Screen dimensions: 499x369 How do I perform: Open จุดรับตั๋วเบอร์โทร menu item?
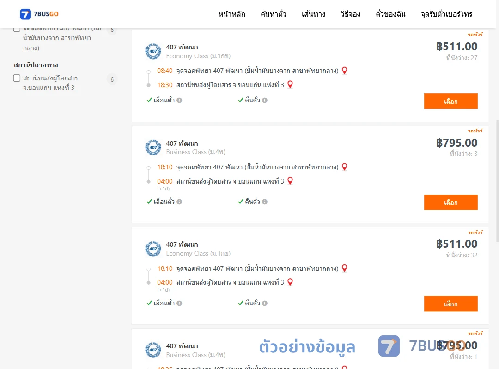pyautogui.click(x=446, y=14)
